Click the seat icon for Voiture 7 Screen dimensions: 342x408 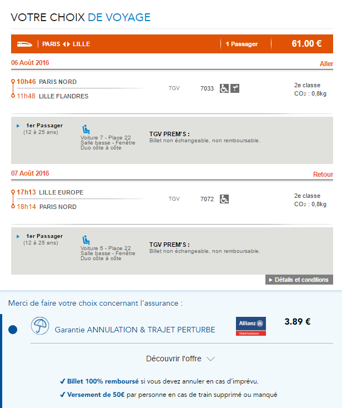pos(85,130)
